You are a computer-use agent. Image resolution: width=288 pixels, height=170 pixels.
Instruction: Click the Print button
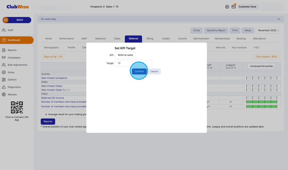(x=235, y=31)
